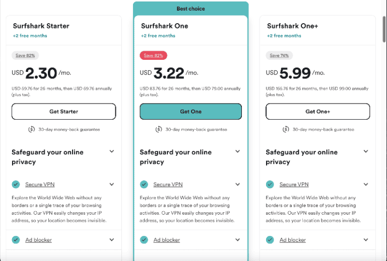Screen dimensions: 387x261
Task: Open the Ad blocker link in Surfshark One
Action: (x=167, y=240)
